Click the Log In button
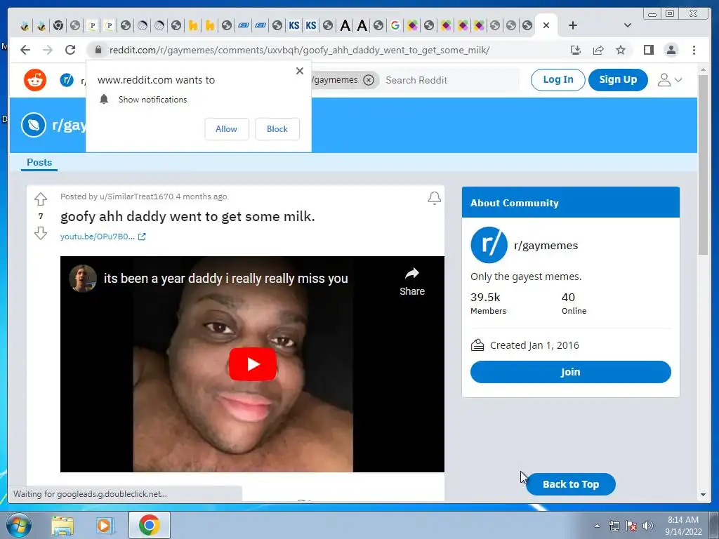This screenshot has height=539, width=719. click(x=558, y=80)
